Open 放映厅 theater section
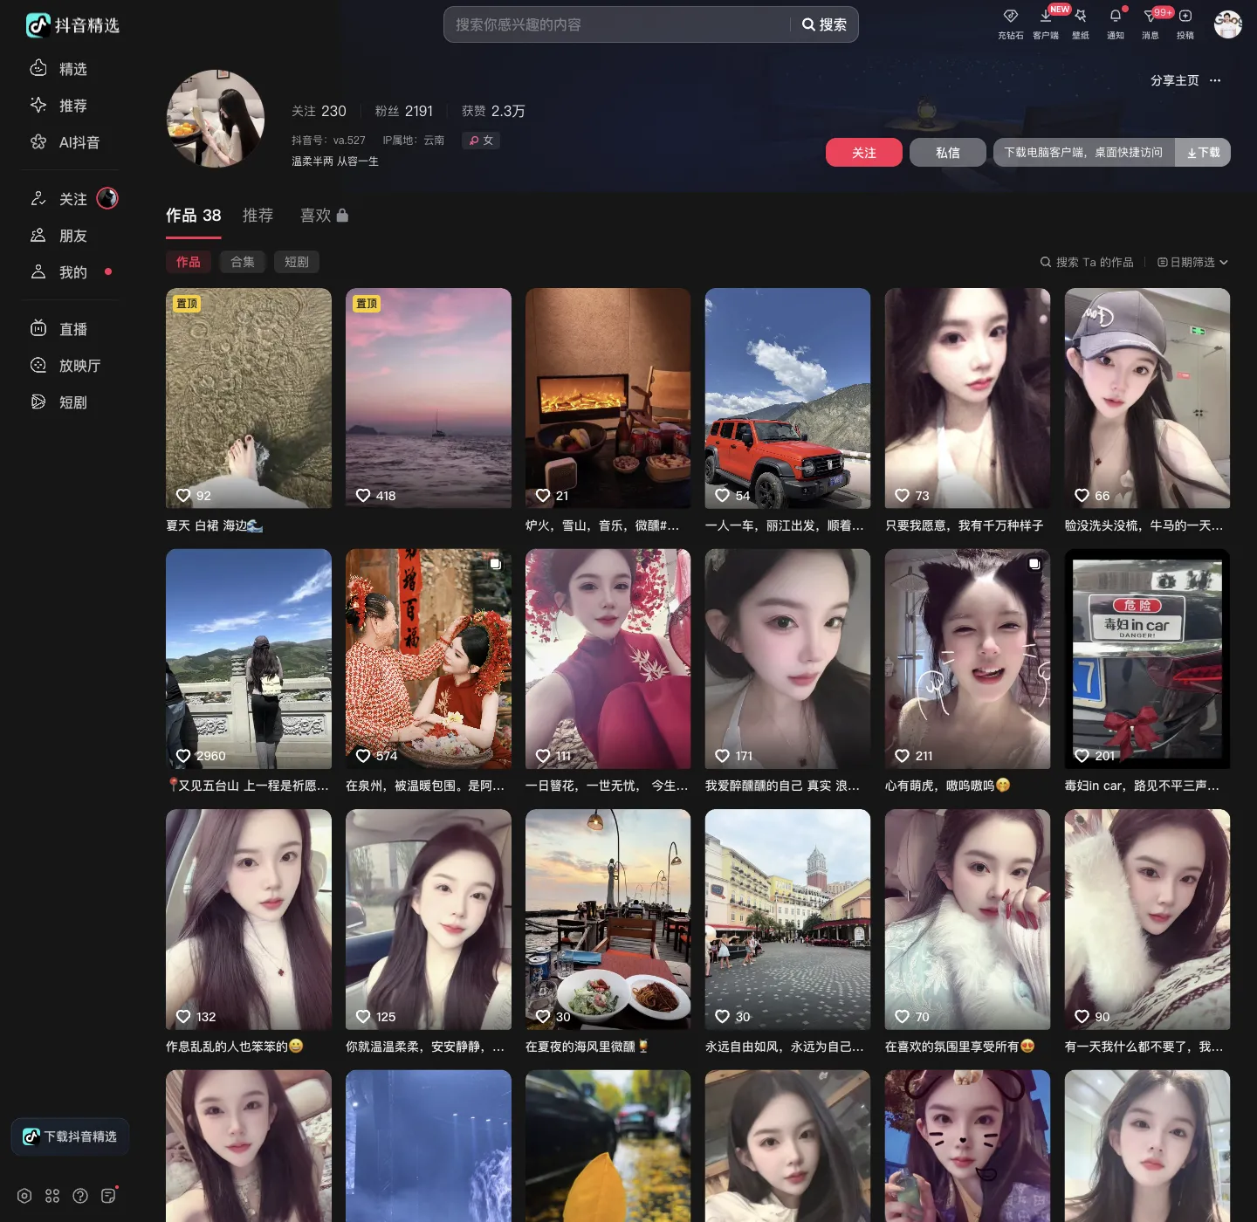Image resolution: width=1257 pixels, height=1222 pixels. [65, 366]
